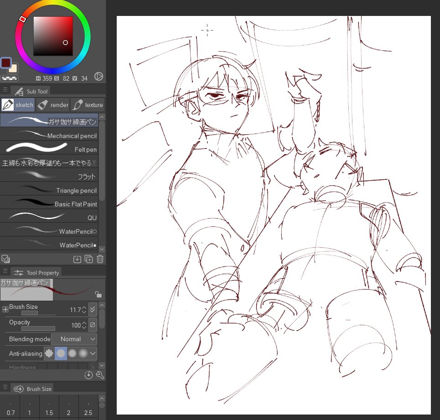Viewport: 440px width, 420px height.
Task: Click the Opacity value stepper
Action: pyautogui.click(x=84, y=325)
